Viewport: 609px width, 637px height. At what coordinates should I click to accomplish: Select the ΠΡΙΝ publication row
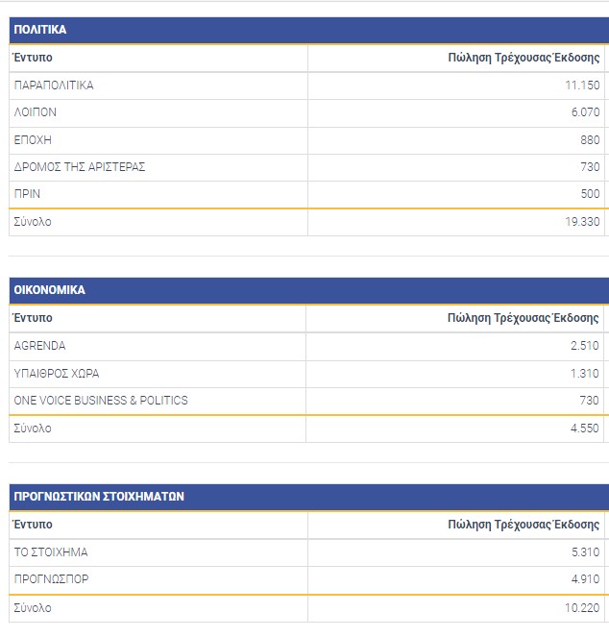(x=27, y=194)
